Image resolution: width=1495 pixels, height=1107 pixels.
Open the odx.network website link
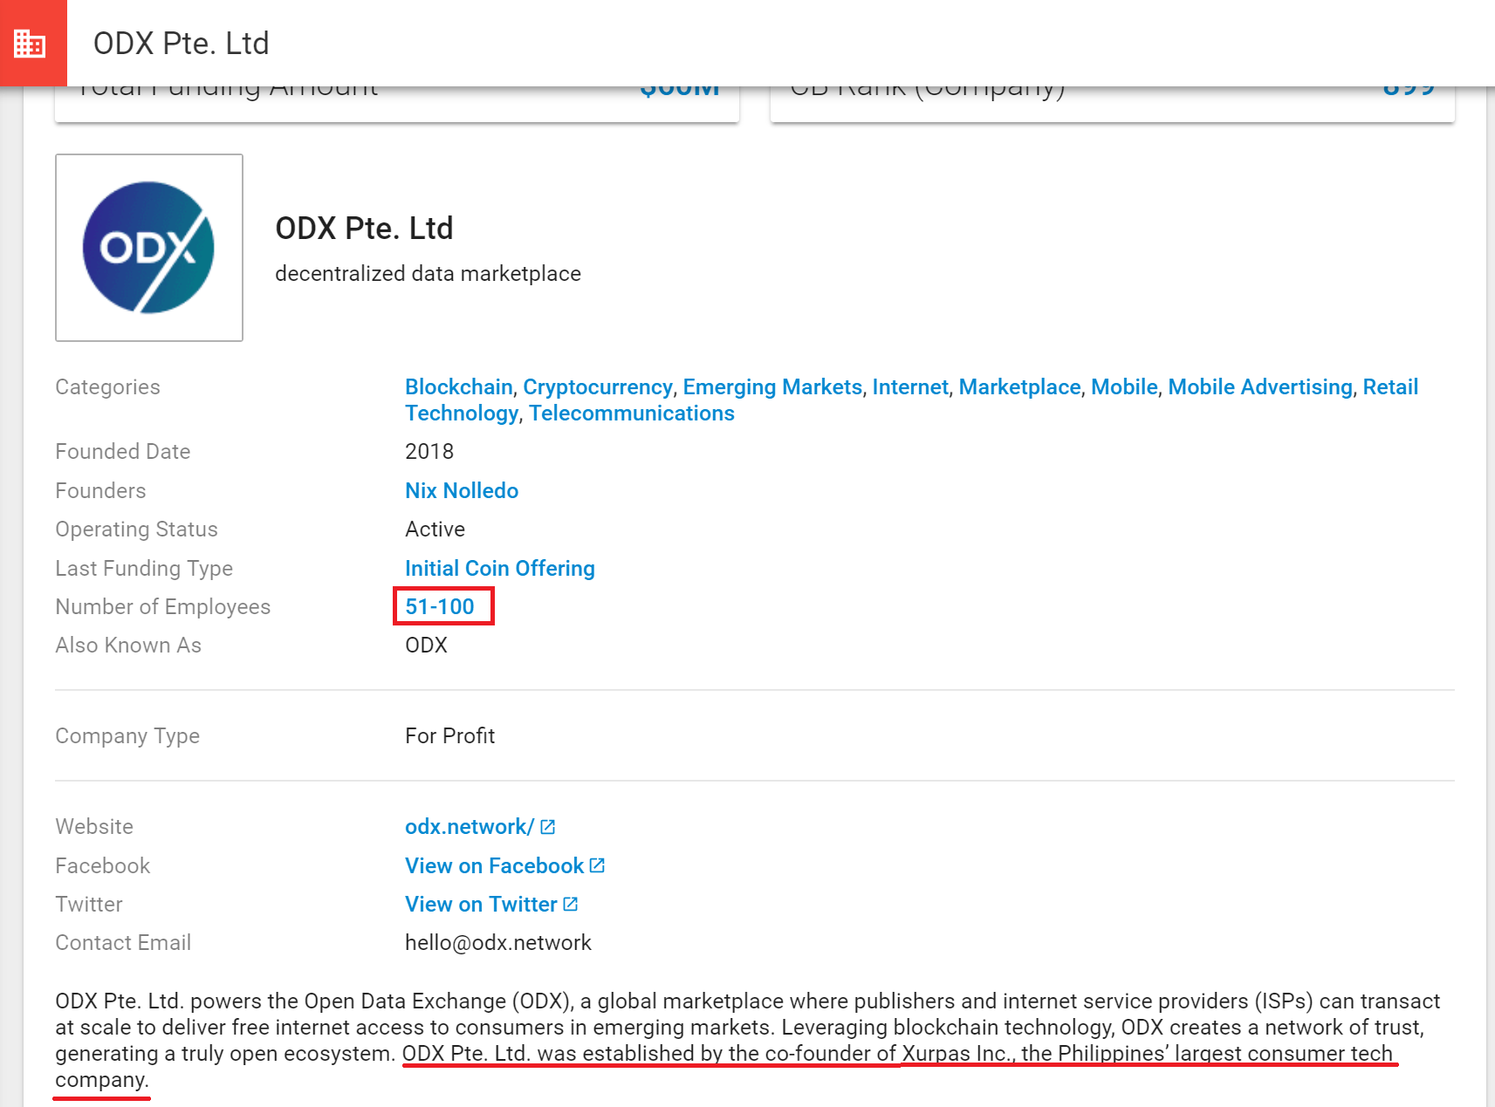[x=470, y=827]
